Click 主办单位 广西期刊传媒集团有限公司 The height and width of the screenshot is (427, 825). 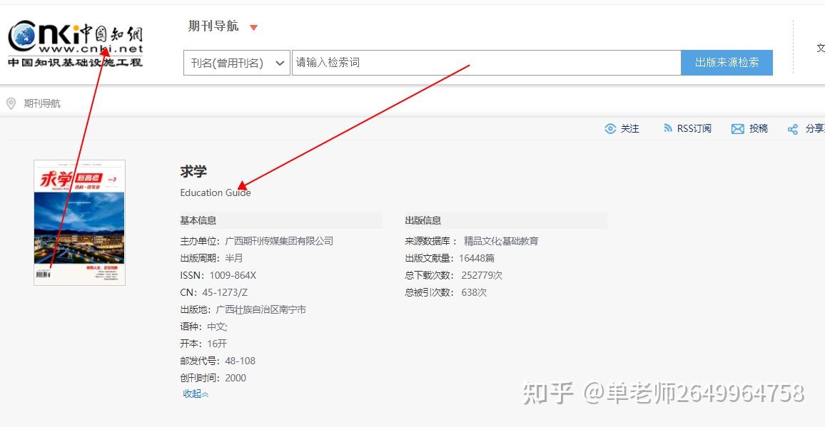click(257, 242)
